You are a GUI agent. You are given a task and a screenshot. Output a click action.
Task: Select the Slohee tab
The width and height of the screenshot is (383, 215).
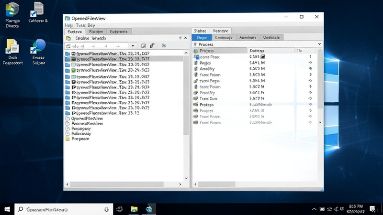pyautogui.click(x=200, y=31)
